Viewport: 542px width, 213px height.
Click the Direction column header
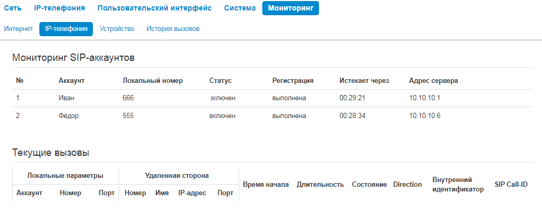[407, 185]
